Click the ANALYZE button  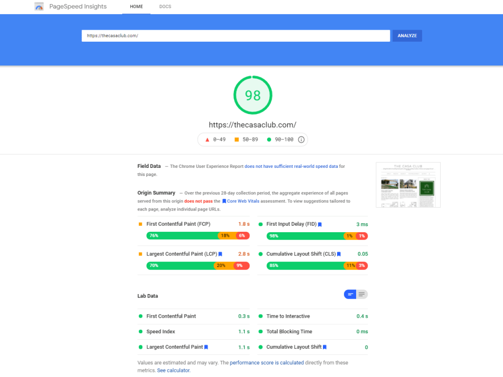tap(407, 36)
